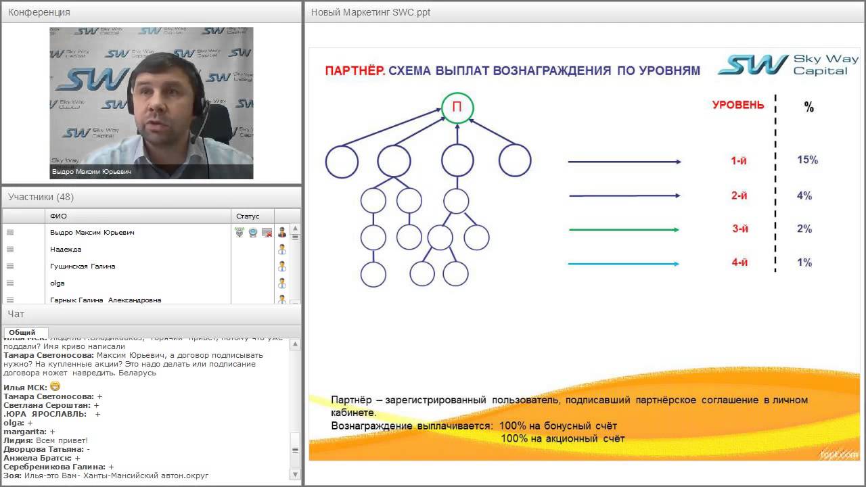
Task: Click the chat scrollbar thumb
Action: point(295,451)
